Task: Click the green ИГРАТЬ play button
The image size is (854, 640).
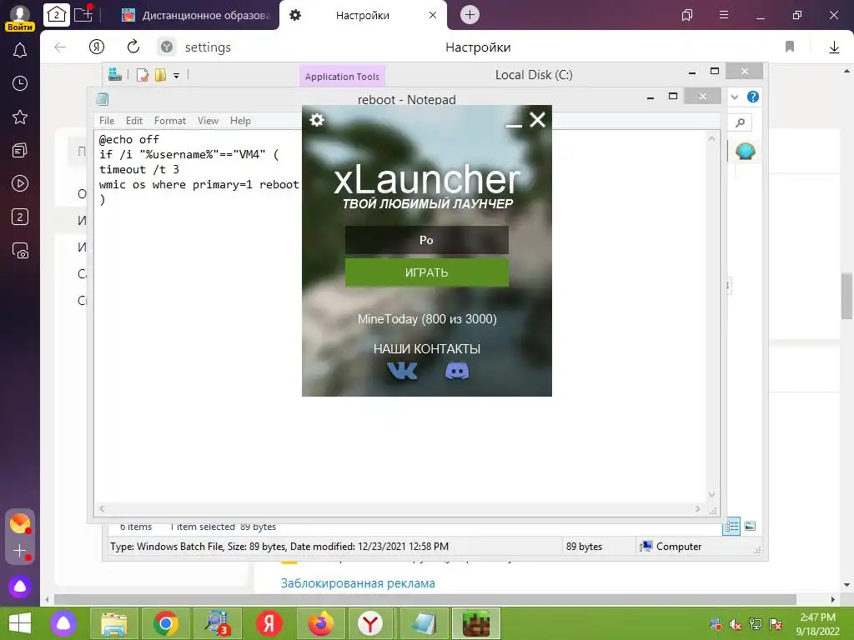Action: (426, 272)
